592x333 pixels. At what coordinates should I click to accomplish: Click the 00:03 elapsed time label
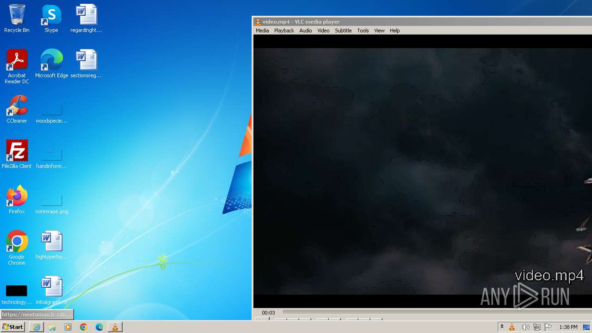pyautogui.click(x=268, y=313)
